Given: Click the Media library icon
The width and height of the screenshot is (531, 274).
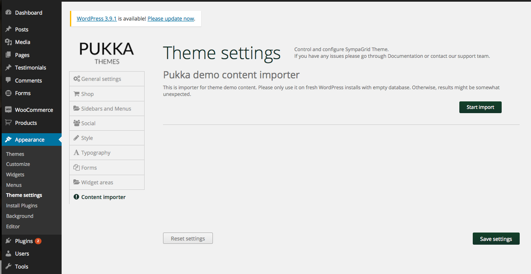Looking at the screenshot, I should click(x=8, y=42).
